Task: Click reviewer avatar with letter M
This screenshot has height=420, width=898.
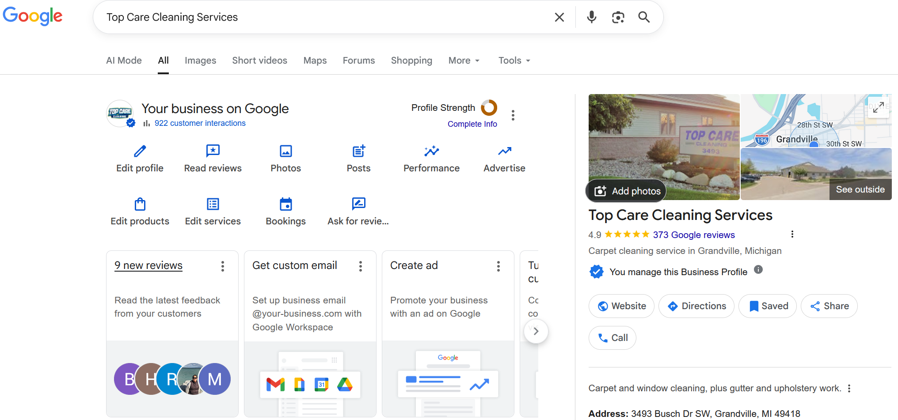Action: pyautogui.click(x=215, y=379)
